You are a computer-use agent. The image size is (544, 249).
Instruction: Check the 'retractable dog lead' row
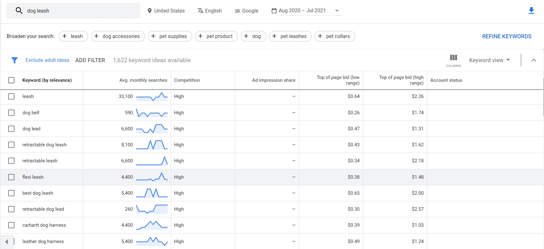pos(11,209)
